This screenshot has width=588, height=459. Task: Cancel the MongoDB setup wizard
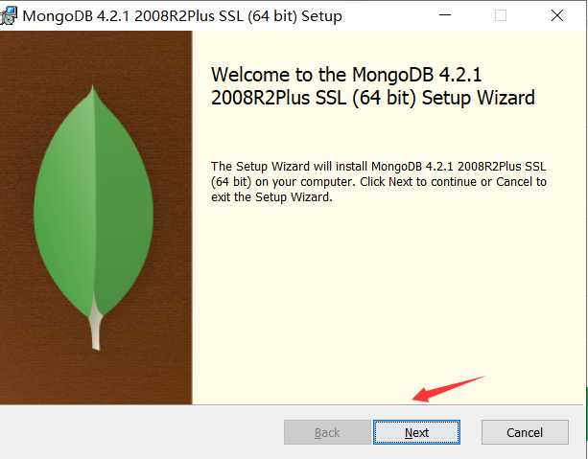coord(525,432)
